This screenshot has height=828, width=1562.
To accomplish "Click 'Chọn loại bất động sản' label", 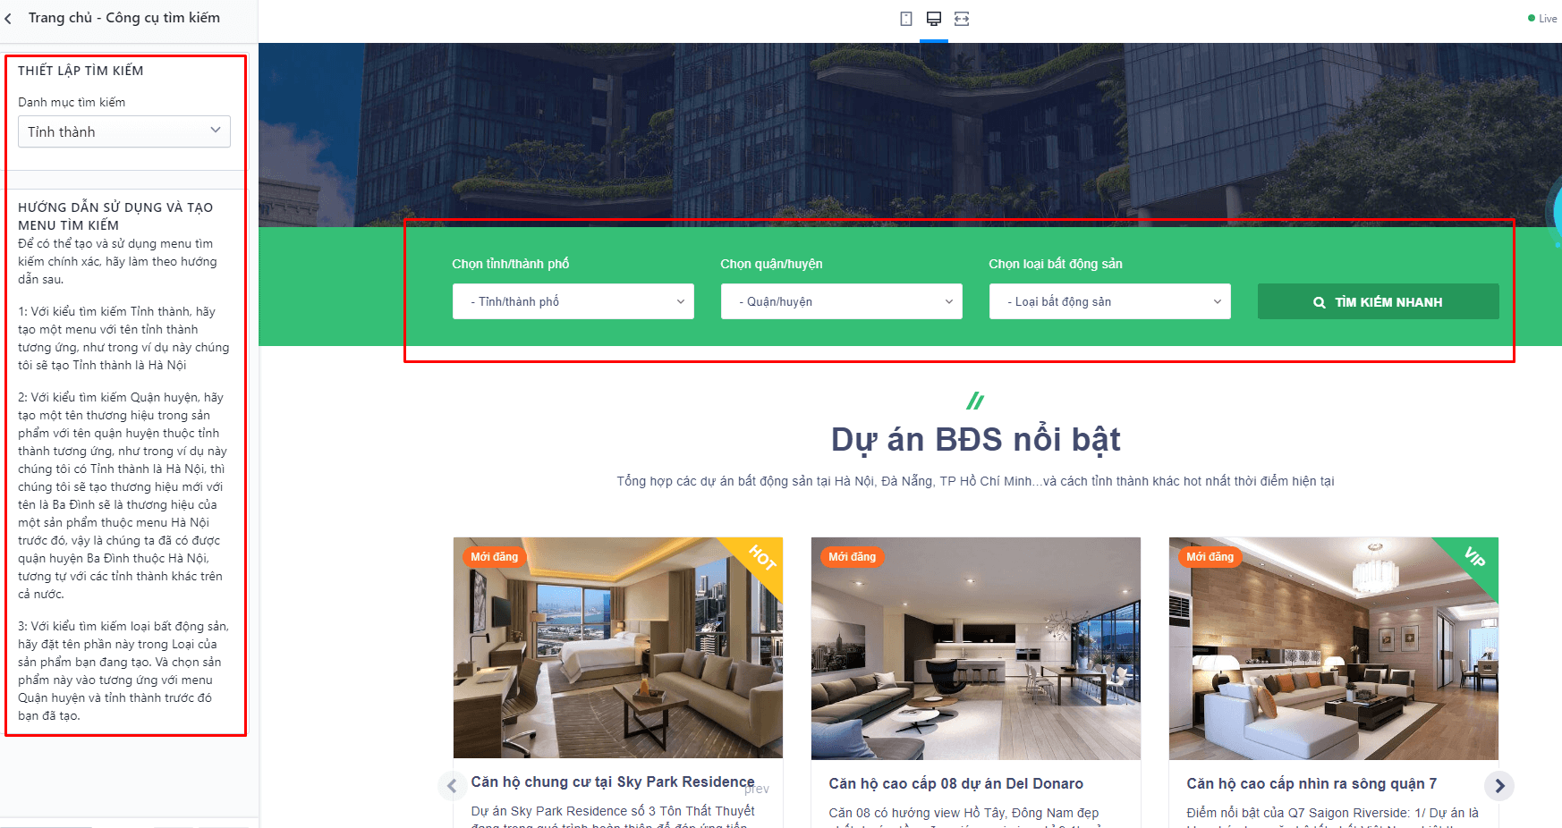I will click(1056, 264).
